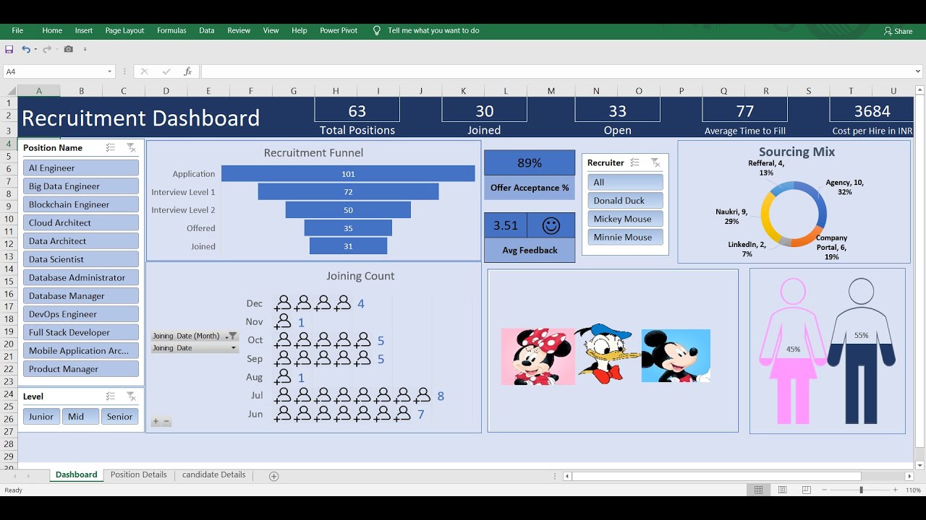Viewport: 926px width, 520px height.
Task: Click the Tell me lightbulb icon
Action: tap(376, 30)
